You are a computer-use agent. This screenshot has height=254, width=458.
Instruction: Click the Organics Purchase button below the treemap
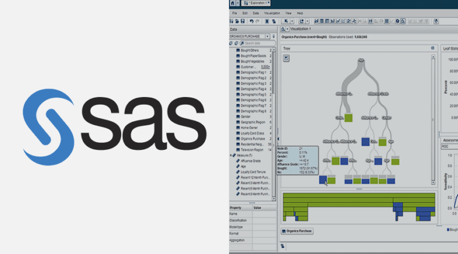pyautogui.click(x=298, y=230)
